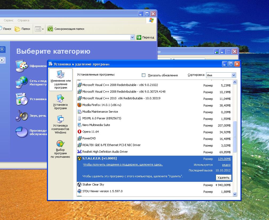
Task: Enable the Show updates (Показать обновления) checkbox
Action: [x=143, y=75]
